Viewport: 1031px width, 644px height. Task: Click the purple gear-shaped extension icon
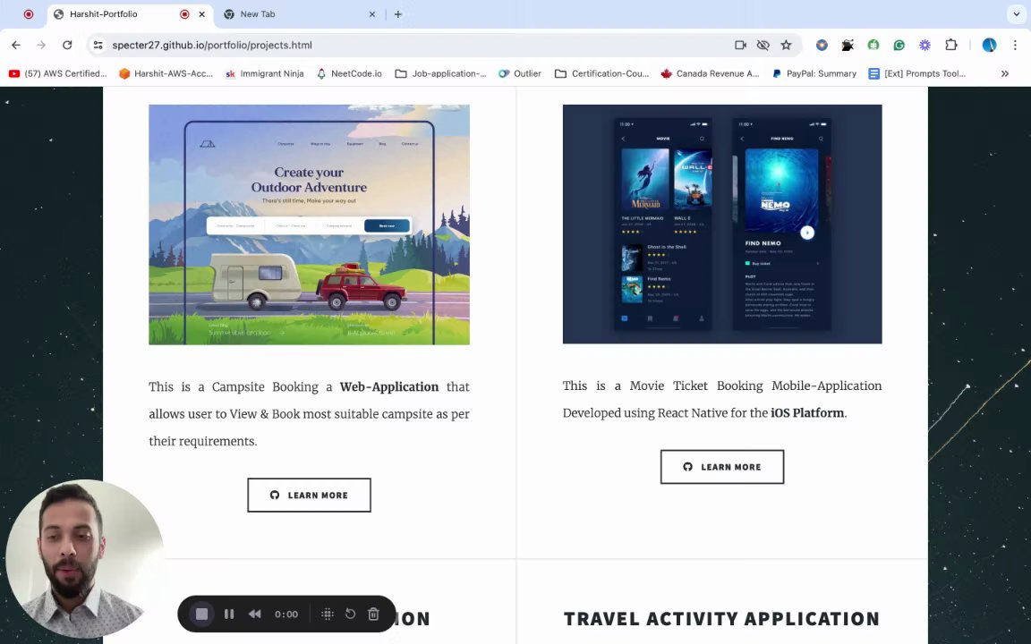pyautogui.click(x=925, y=45)
